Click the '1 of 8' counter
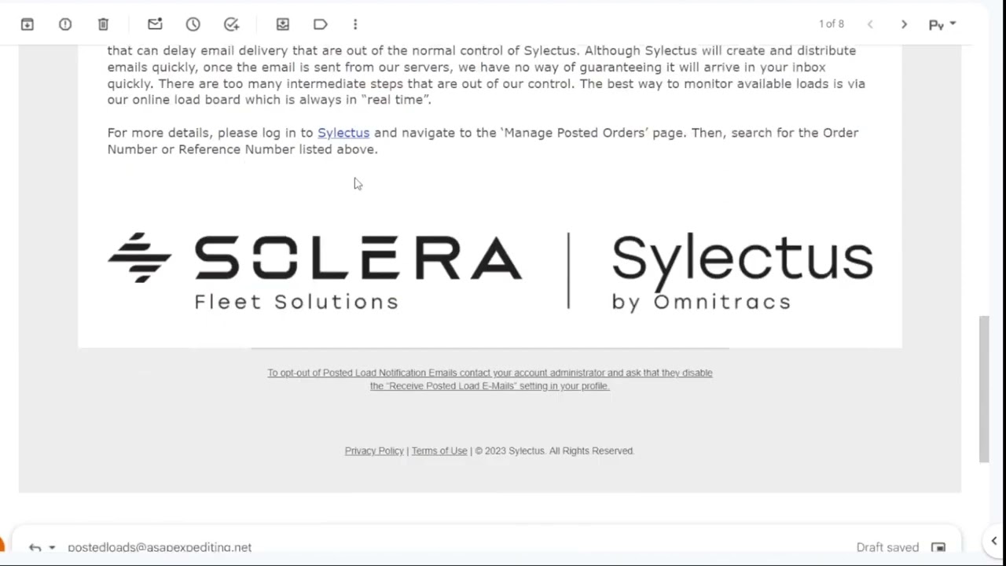1006x566 pixels. click(832, 24)
